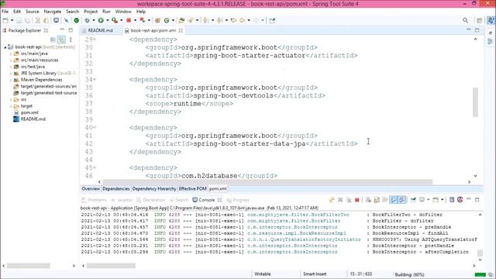Switch to the Dependencies tab

pos(116,189)
